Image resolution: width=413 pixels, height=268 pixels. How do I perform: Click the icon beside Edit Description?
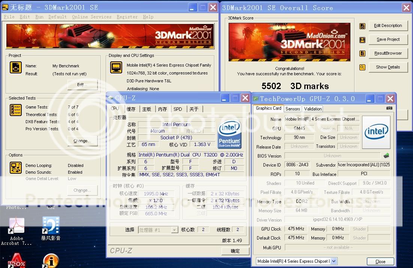[362, 26]
